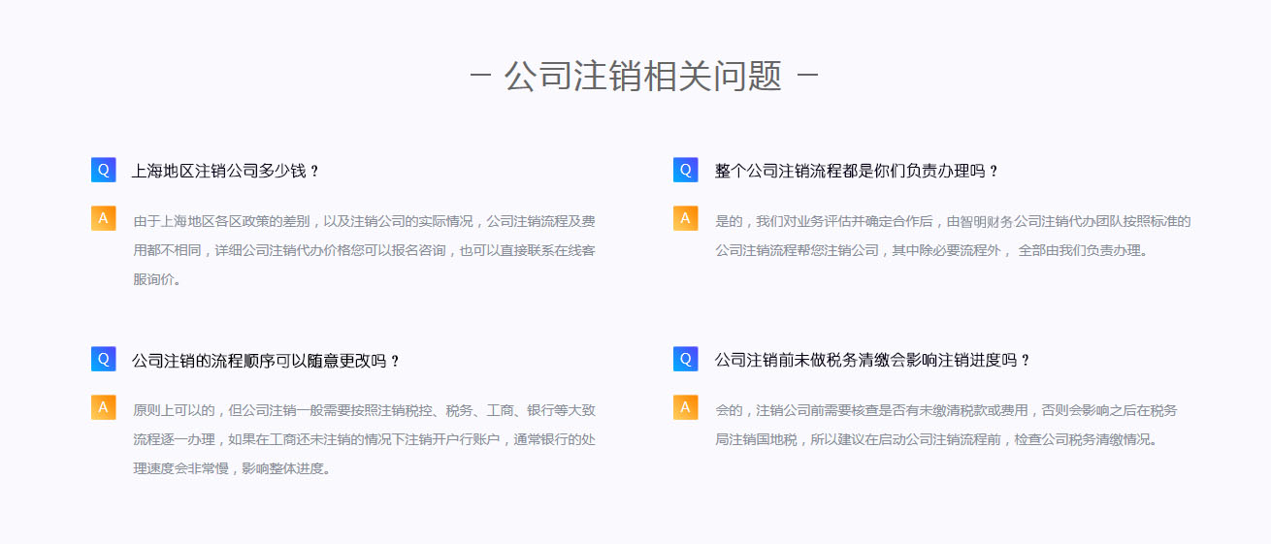Expand the question 公司注销前未做税务清缴会影响注销进度吗？
The image size is (1271, 544).
click(x=872, y=360)
